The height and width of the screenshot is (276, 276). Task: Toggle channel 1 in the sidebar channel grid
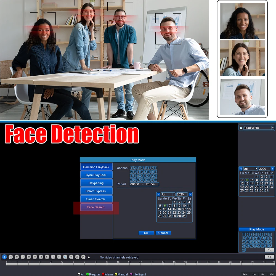coord(244,234)
